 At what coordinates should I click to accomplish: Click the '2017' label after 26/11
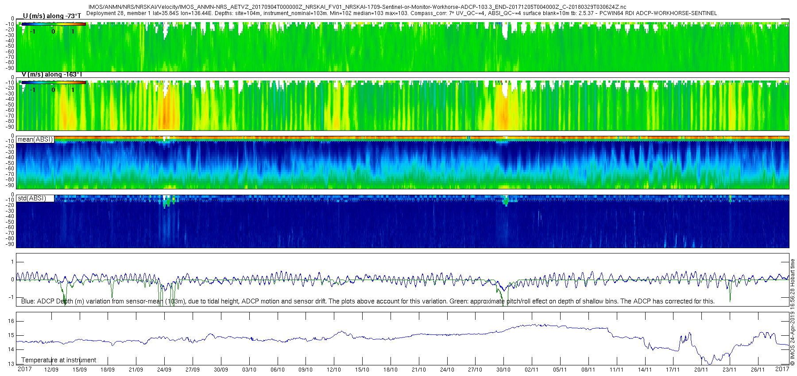pyautogui.click(x=782, y=369)
